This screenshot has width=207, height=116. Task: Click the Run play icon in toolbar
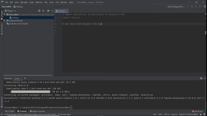[188, 6]
